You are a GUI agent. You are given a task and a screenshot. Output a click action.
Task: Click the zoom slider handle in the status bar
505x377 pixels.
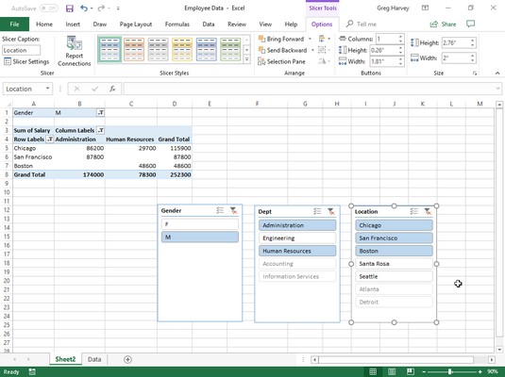click(449, 372)
